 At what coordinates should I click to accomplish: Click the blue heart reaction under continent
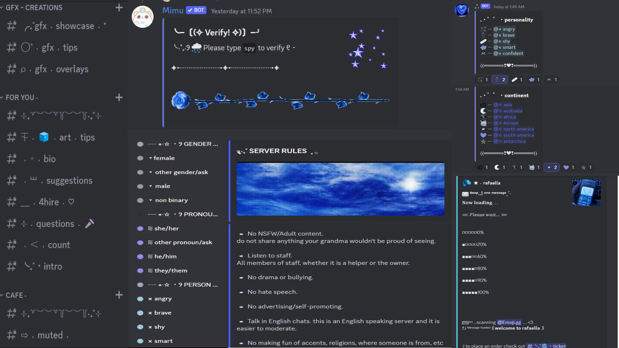[x=569, y=168]
